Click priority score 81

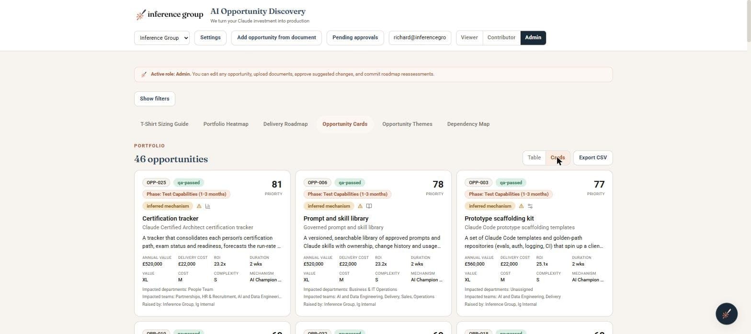tap(277, 185)
